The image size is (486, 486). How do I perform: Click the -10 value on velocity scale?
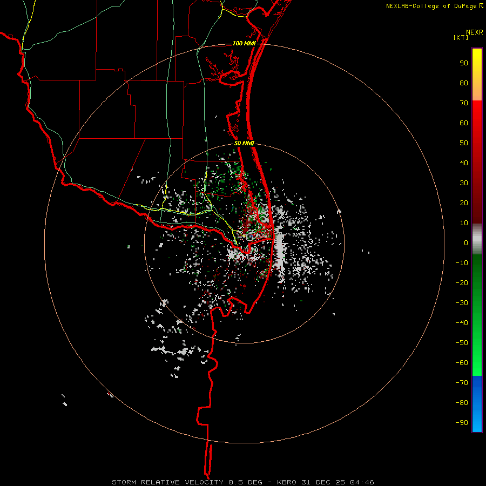pyautogui.click(x=462, y=263)
